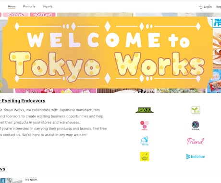The width and height of the screenshot is (221, 183).
Task: Click the pink Japanese label on the left
Action: tap(15, 15)
